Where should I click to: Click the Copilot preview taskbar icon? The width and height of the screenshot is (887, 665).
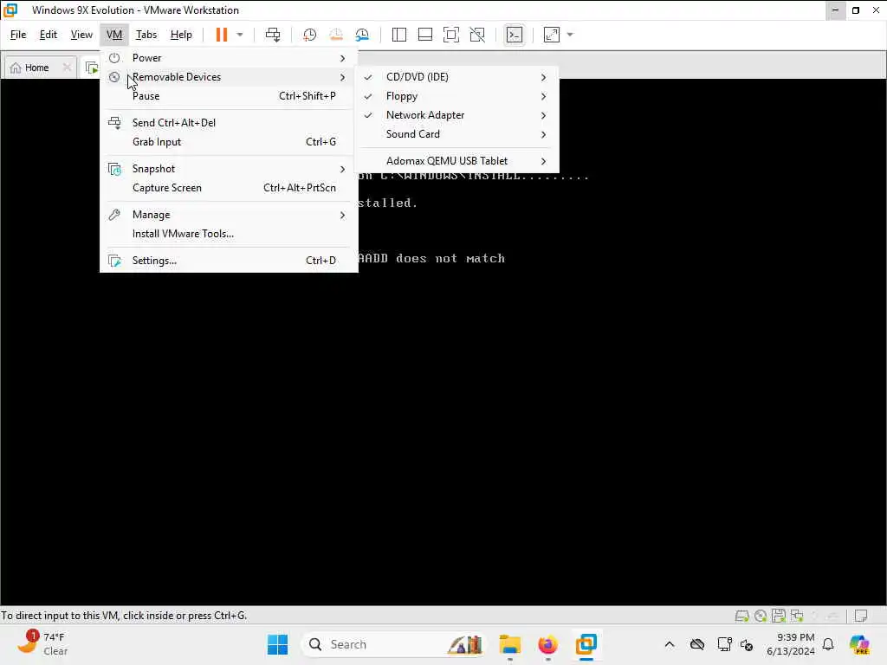pyautogui.click(x=858, y=644)
